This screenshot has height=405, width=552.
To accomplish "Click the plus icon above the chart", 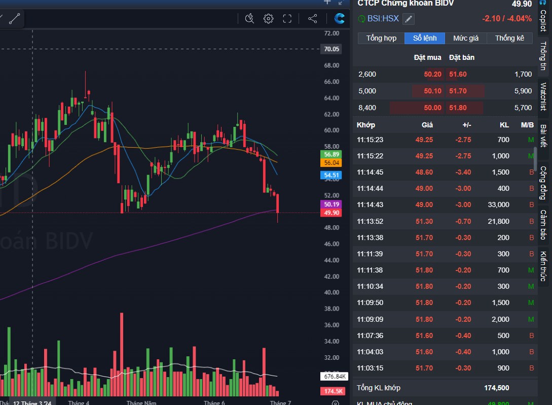I will point(327,3).
